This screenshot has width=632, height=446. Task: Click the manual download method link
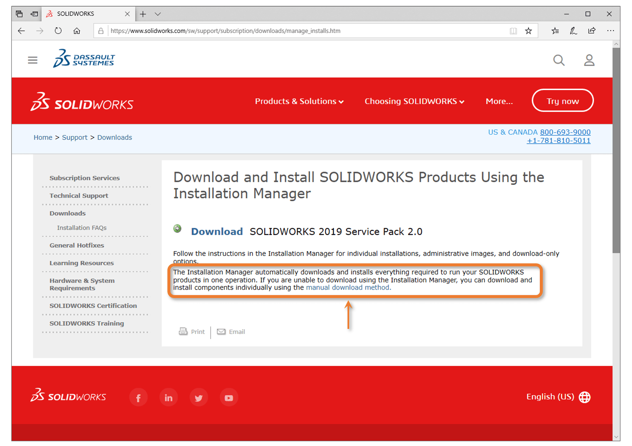tap(348, 287)
